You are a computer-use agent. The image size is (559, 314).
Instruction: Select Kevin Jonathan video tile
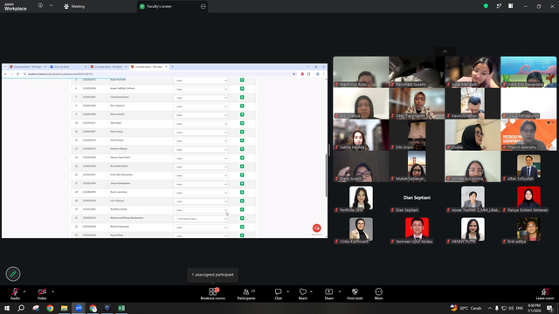[x=473, y=103]
